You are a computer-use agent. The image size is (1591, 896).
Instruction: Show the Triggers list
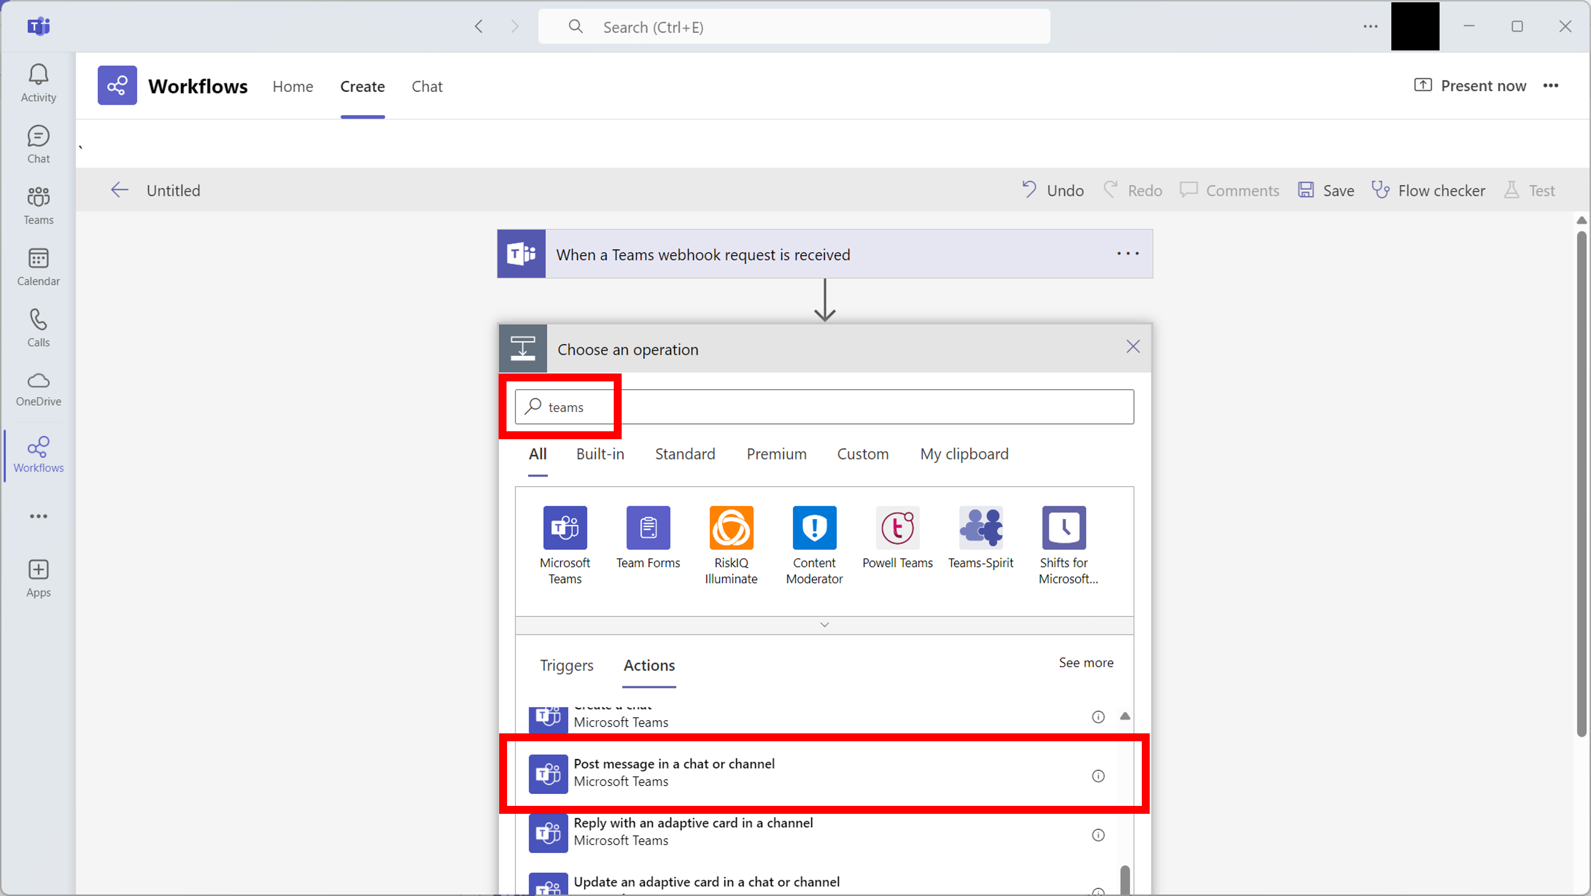[567, 665]
